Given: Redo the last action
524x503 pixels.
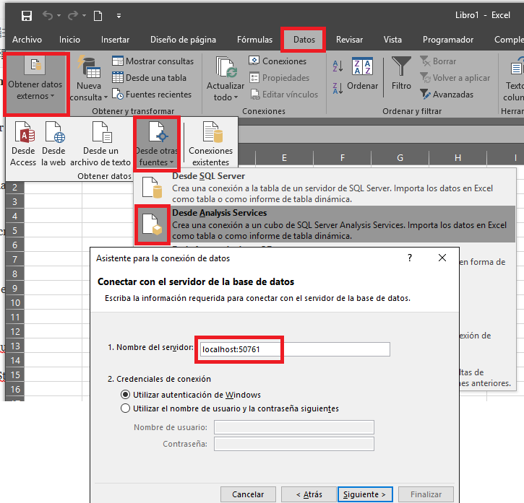Looking at the screenshot, I should [x=72, y=15].
